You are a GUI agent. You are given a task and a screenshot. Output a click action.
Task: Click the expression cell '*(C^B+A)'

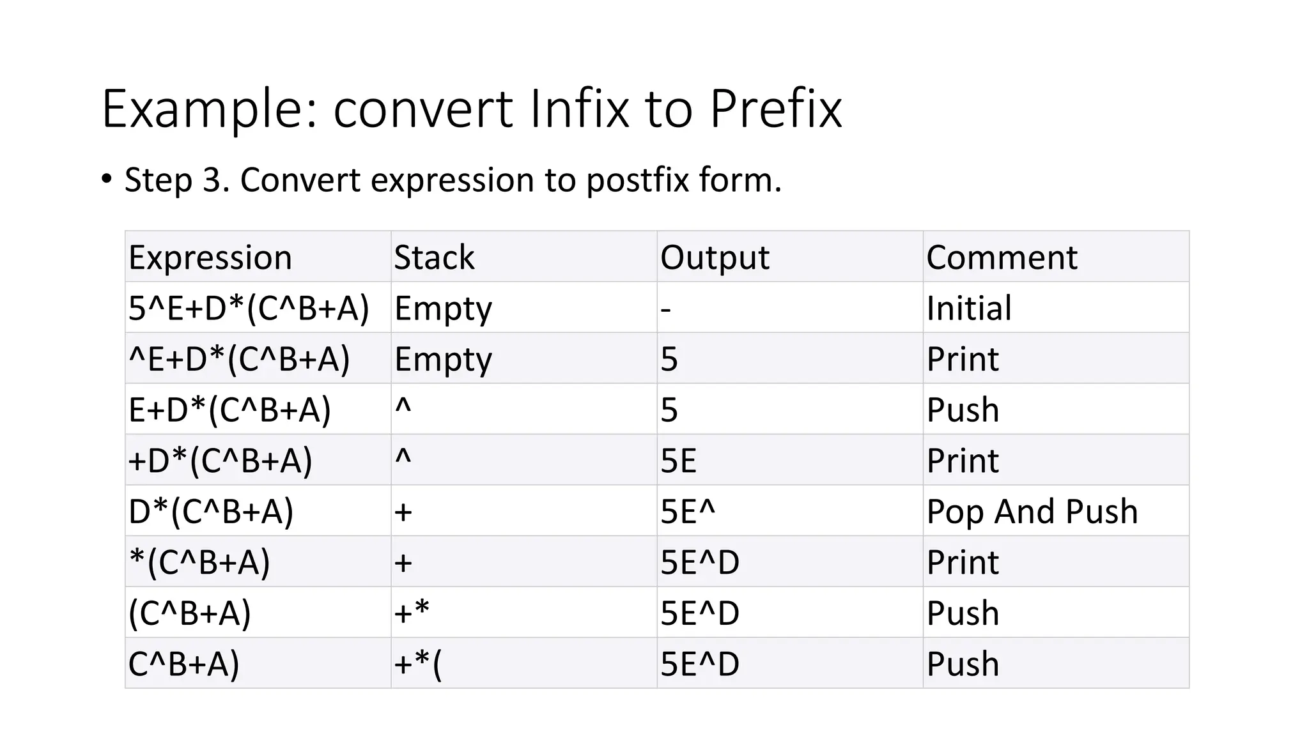click(258, 562)
